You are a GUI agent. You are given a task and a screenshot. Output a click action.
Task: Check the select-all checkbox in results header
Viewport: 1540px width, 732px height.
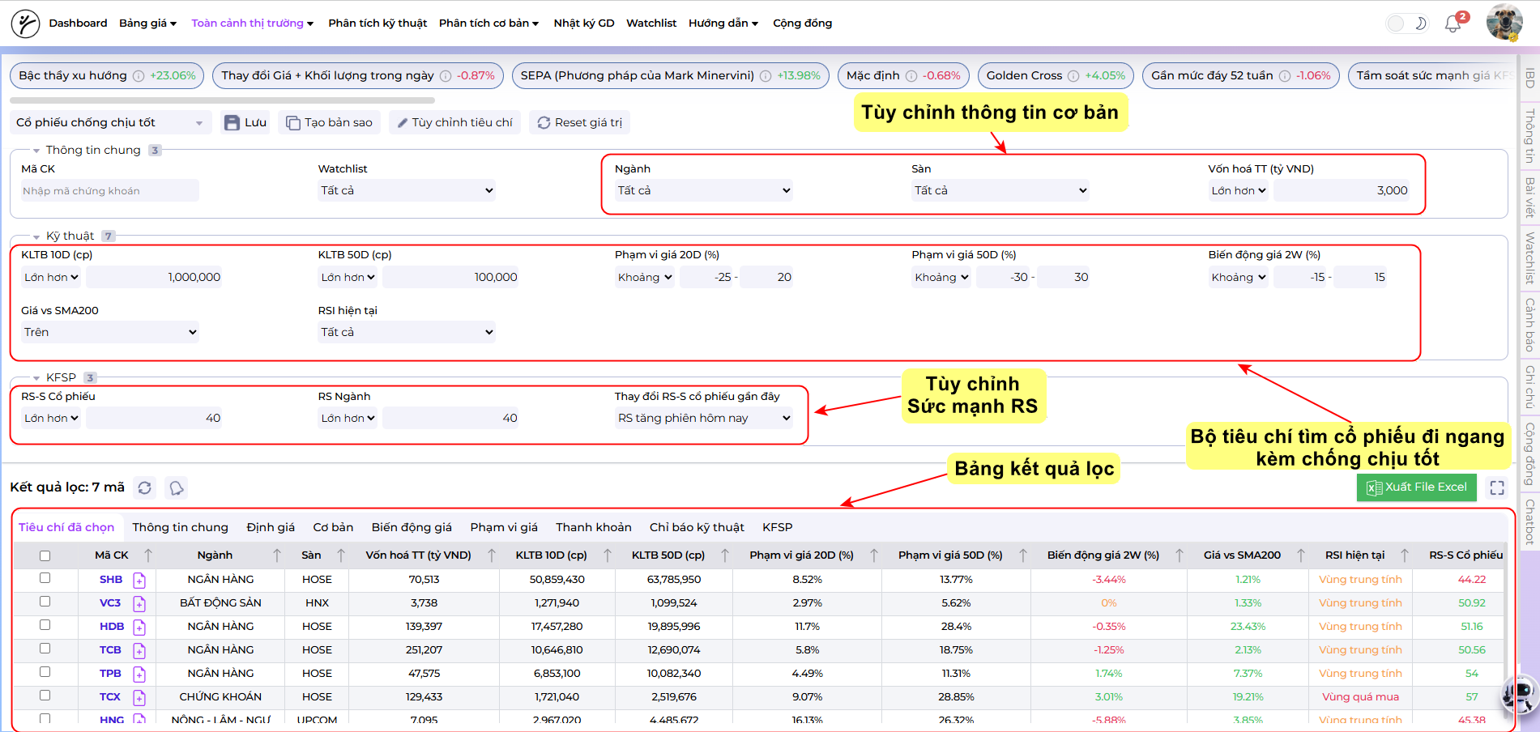(x=45, y=555)
